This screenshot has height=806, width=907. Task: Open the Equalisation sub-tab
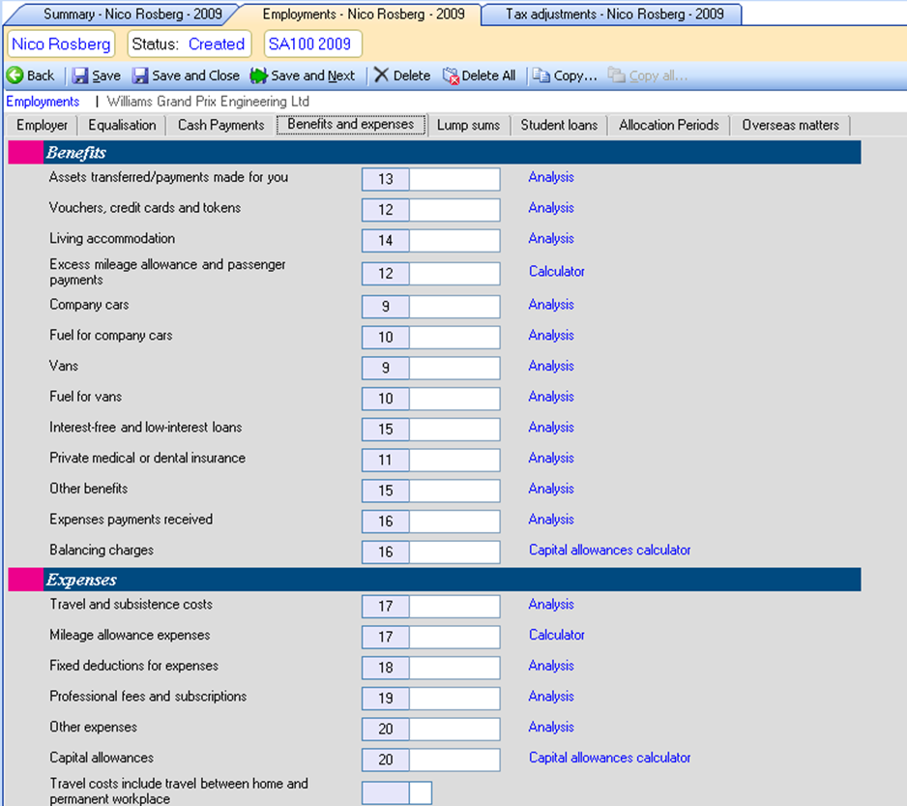[122, 125]
